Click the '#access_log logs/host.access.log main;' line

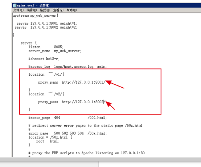pos(67,67)
